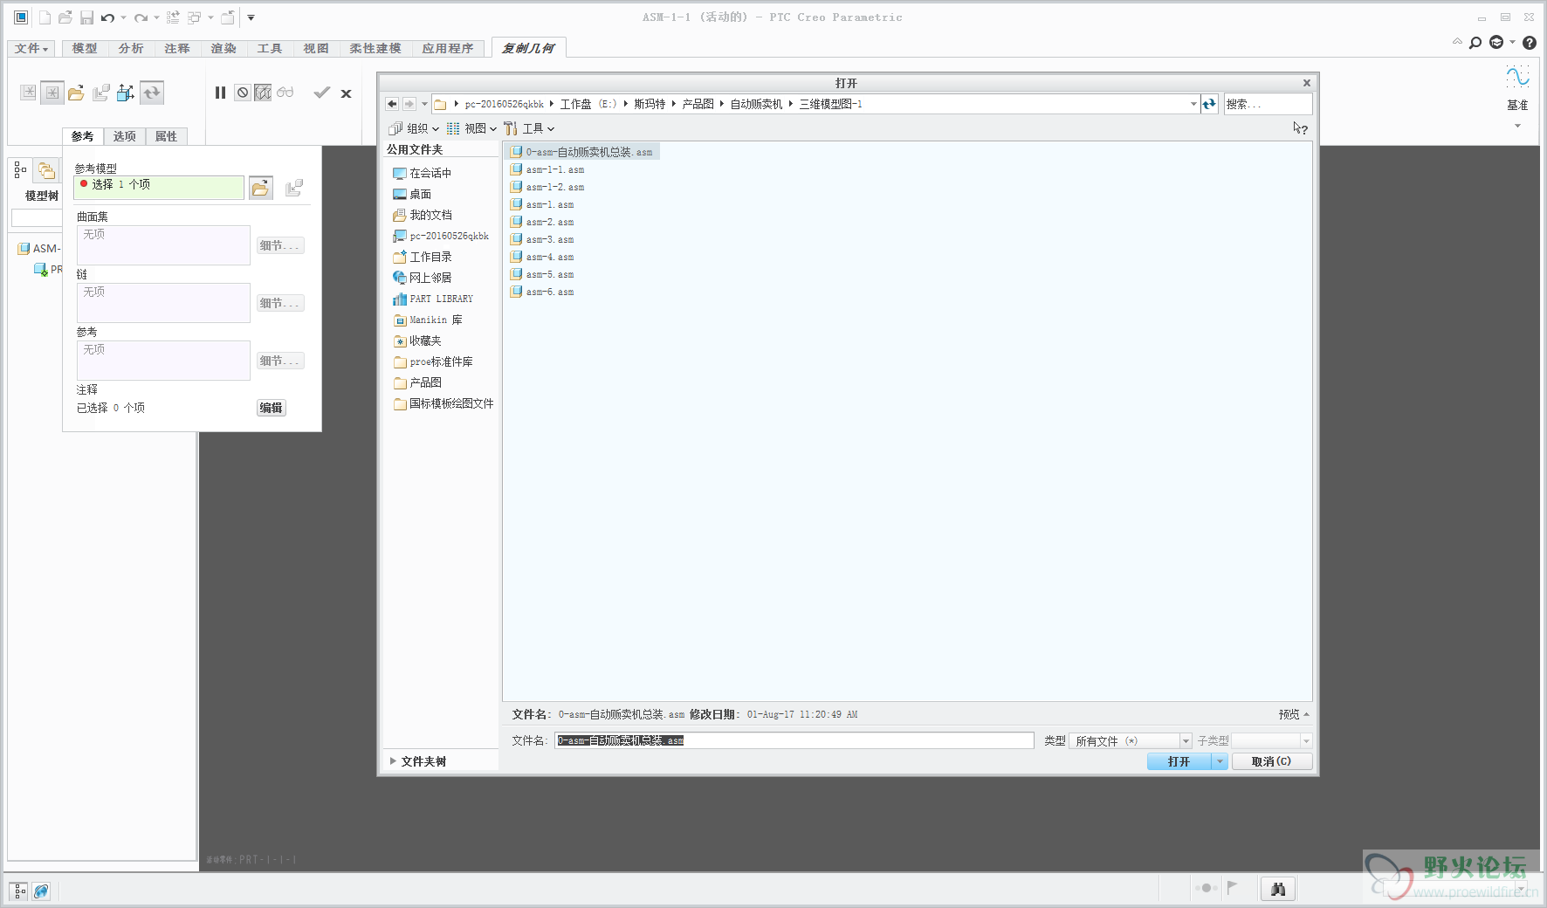Open the 属性 panel tab

(166, 136)
